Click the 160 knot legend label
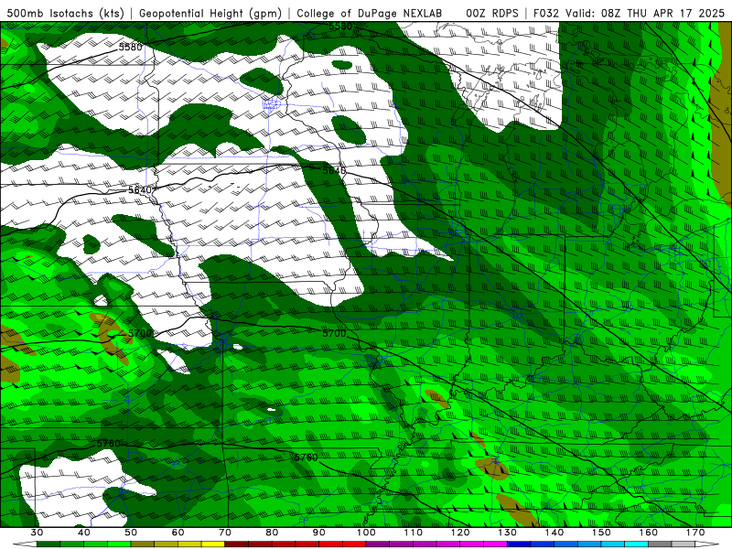Viewport: 732px width, 549px height. 649,533
